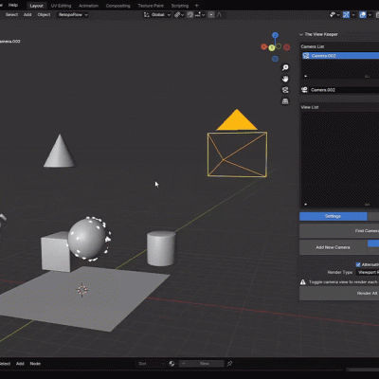Switch to the Layout workspace tab
The height and width of the screenshot is (379, 379).
[x=36, y=6]
